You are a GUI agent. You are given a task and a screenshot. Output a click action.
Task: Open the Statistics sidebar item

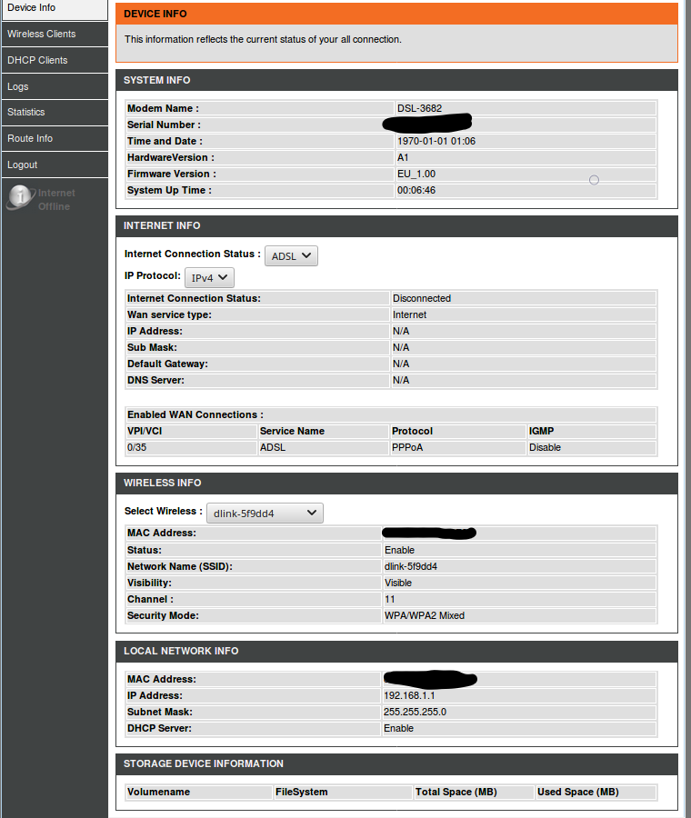(x=26, y=112)
